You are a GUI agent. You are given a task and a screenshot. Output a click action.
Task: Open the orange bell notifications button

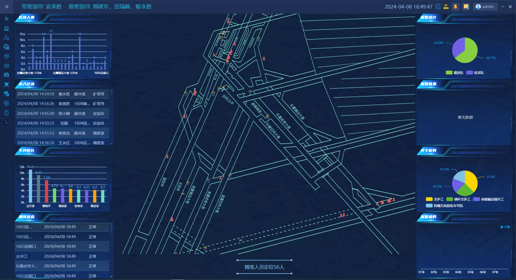[455, 7]
